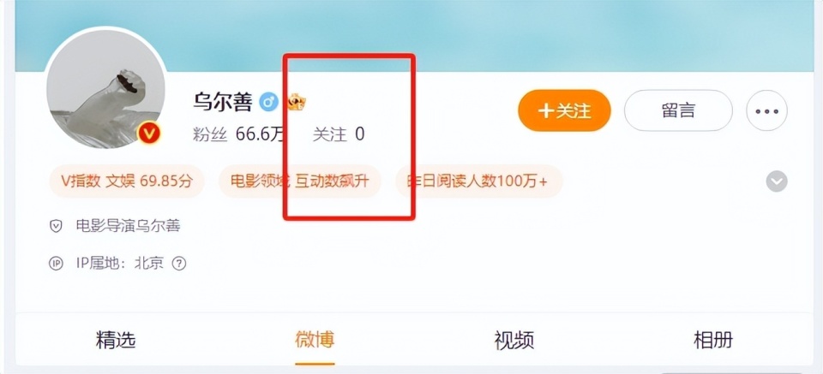Open the 关注 0 following list
This screenshot has width=823, height=374.
click(339, 134)
